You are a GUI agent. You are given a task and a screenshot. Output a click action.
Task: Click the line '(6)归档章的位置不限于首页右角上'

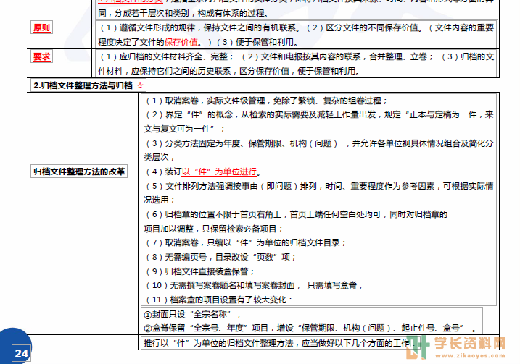click(296, 214)
